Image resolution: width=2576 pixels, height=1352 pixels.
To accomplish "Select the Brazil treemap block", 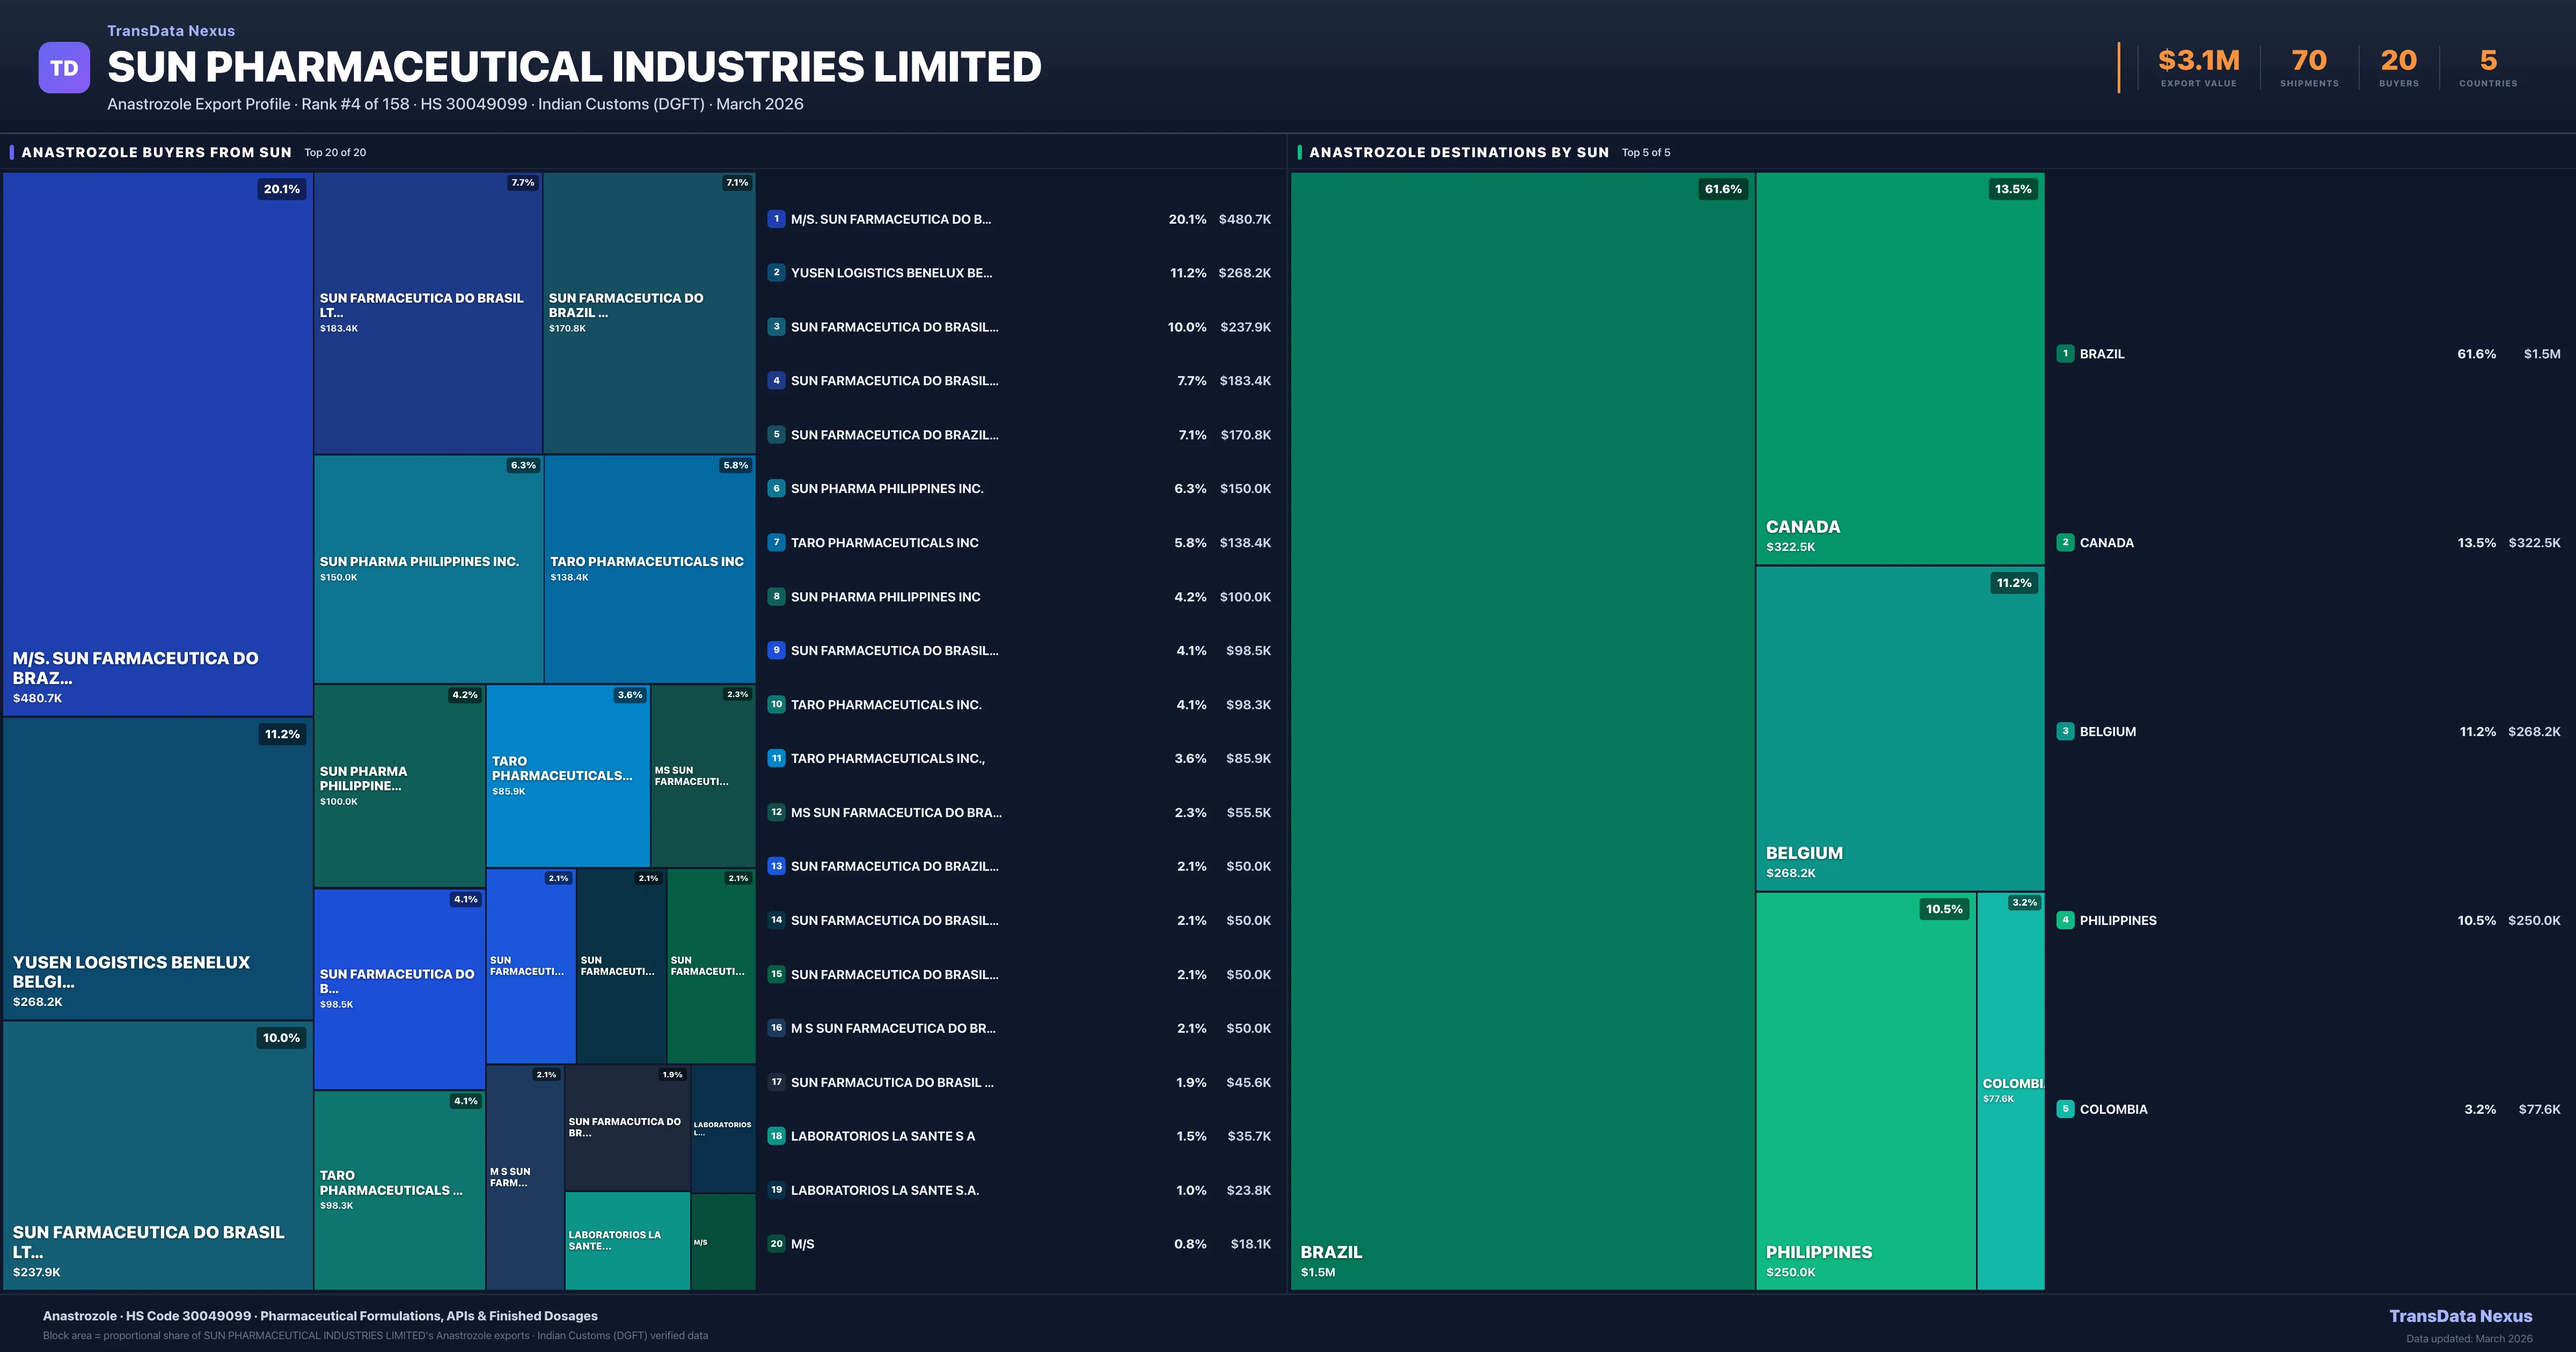I will [x=1522, y=730].
